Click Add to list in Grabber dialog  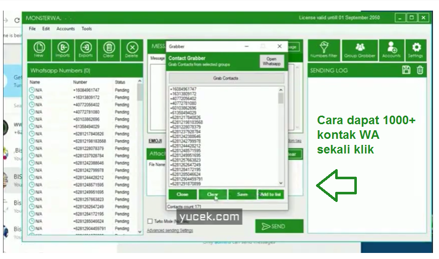[271, 194]
